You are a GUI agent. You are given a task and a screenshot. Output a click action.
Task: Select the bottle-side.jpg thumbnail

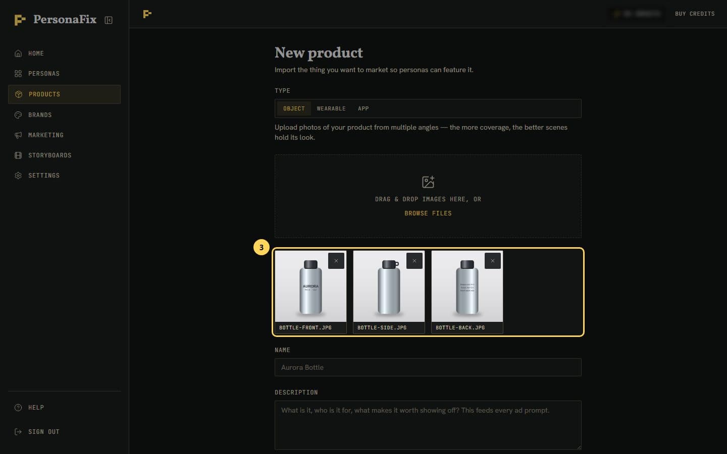tap(389, 287)
